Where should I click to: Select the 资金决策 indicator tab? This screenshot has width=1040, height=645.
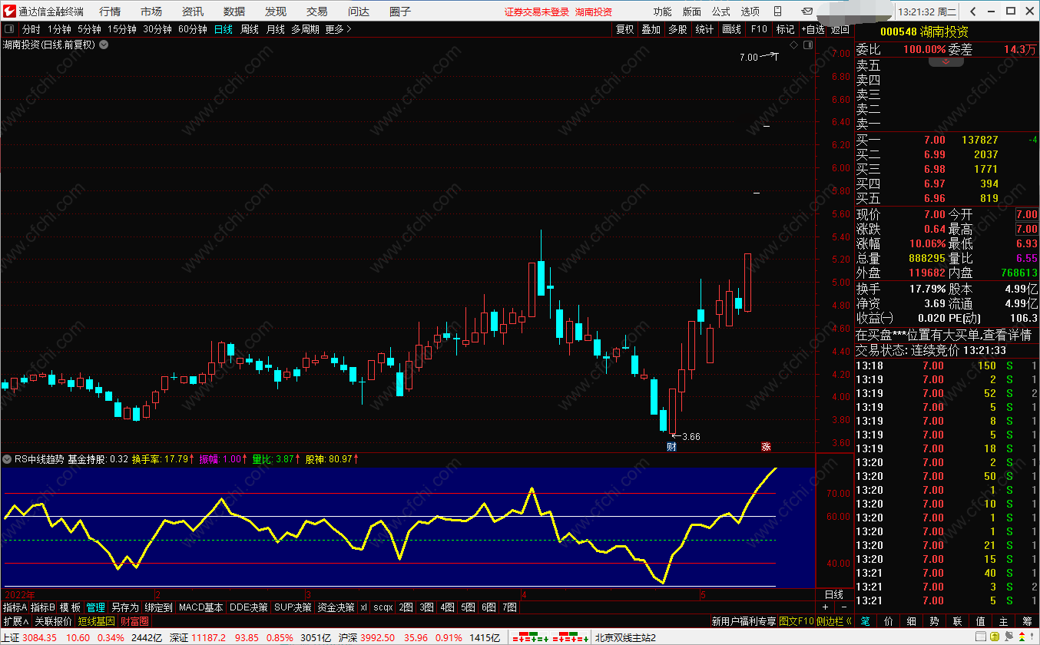336,607
